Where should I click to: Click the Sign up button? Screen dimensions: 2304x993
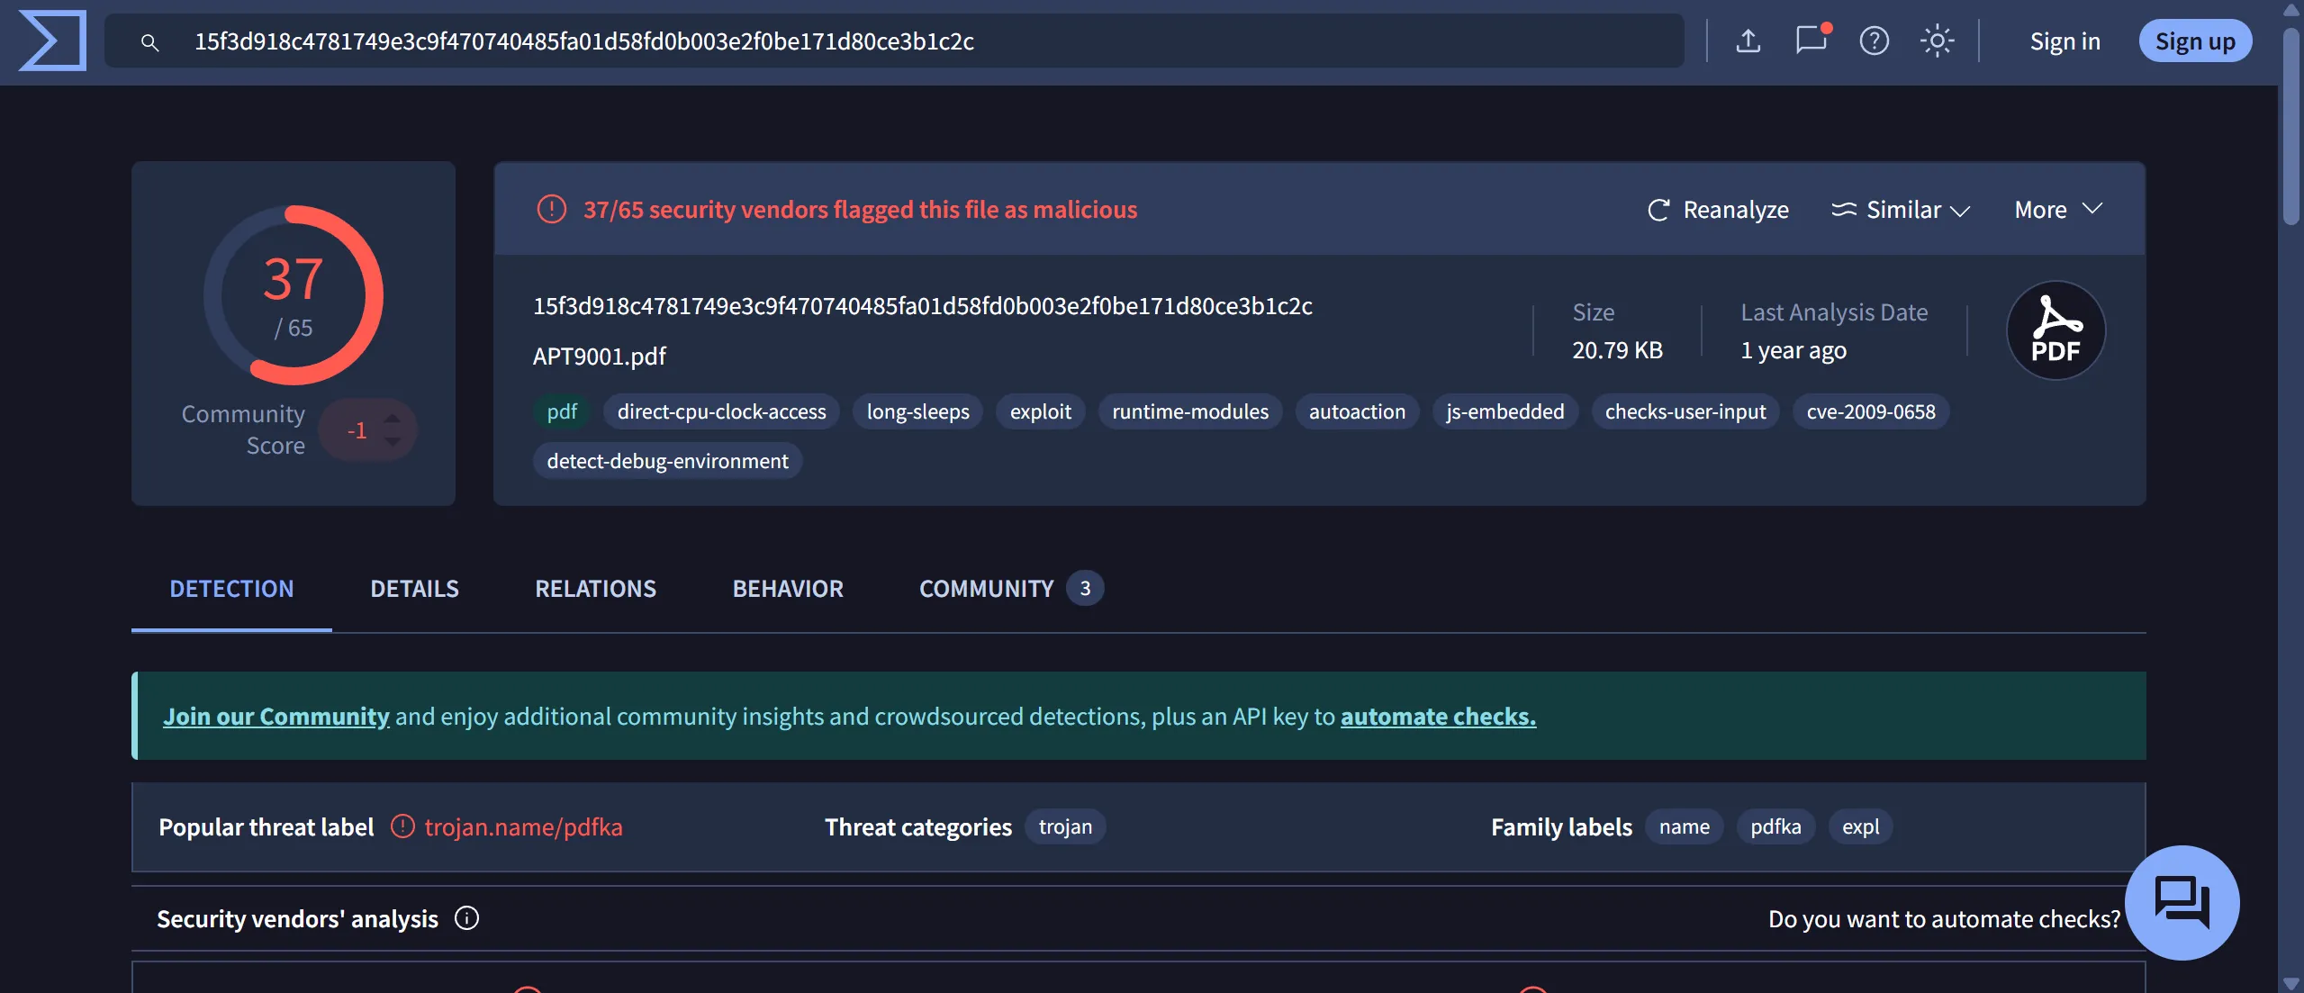[x=2194, y=41]
